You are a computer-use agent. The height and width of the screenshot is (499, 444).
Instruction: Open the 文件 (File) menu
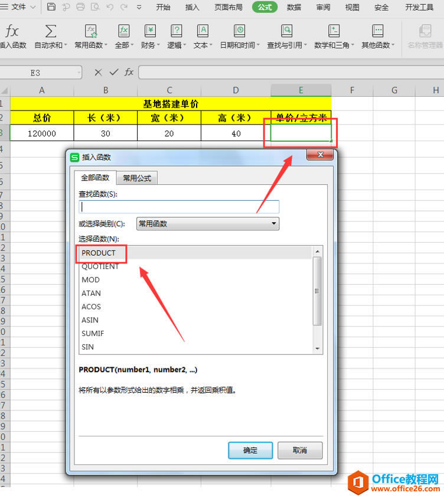click(x=18, y=6)
